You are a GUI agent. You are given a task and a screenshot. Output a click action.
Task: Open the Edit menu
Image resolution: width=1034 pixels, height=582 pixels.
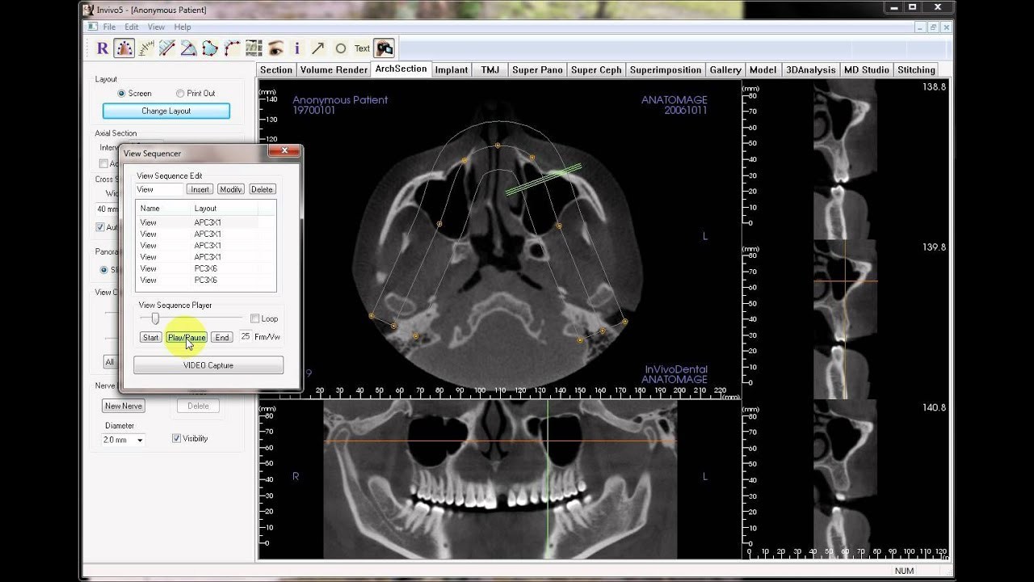pyautogui.click(x=132, y=27)
